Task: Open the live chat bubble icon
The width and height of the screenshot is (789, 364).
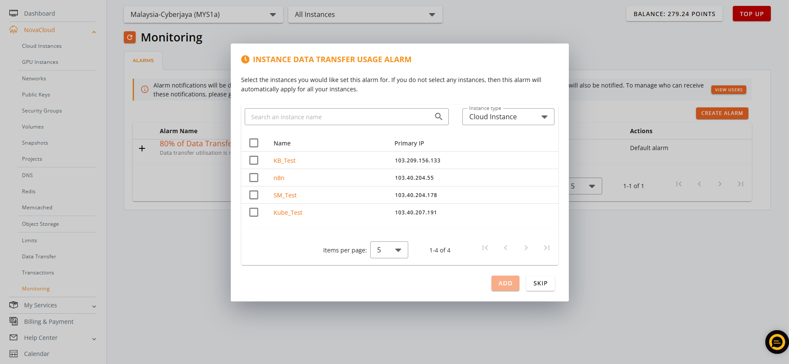Action: point(777,342)
